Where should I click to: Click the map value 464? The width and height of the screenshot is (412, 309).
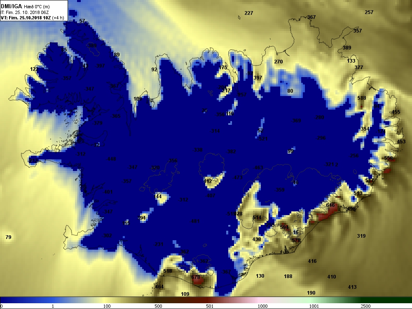159,286
